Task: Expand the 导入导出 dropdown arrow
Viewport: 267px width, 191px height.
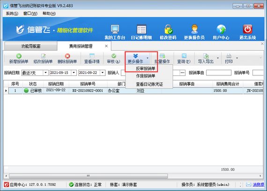Action: [218, 58]
